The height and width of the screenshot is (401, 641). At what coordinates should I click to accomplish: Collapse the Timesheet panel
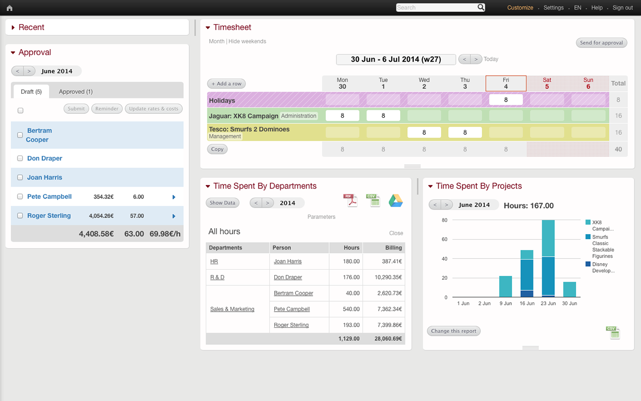click(x=208, y=27)
